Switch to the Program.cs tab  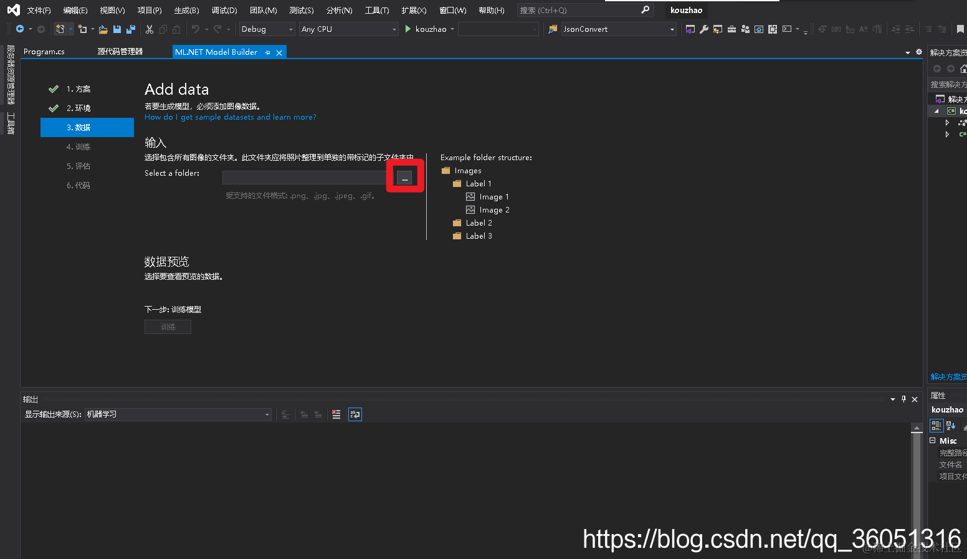click(x=44, y=52)
